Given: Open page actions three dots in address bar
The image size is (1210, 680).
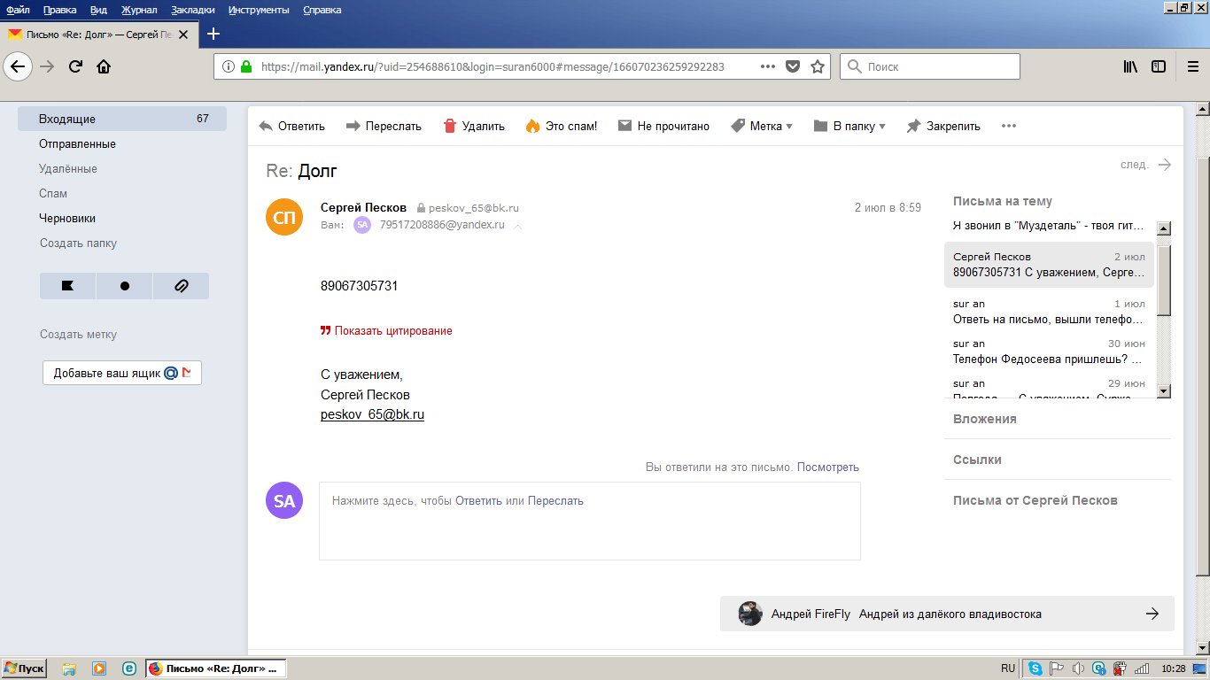Looking at the screenshot, I should 768,66.
